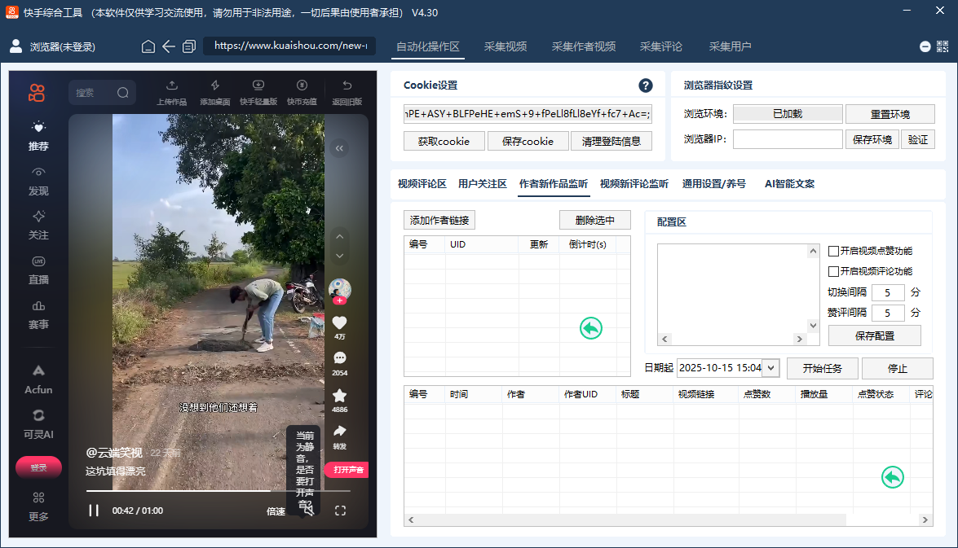This screenshot has width=958, height=548.
Task: Collapse the video panel with the chevron
Action: (x=339, y=148)
